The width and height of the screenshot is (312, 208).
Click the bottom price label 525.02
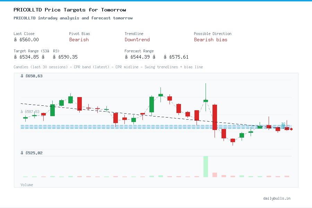coord(32,153)
